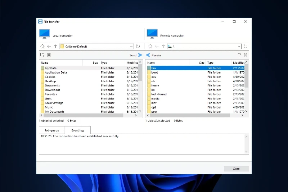
Task: Sort local files by Name column
Action: coord(61,63)
